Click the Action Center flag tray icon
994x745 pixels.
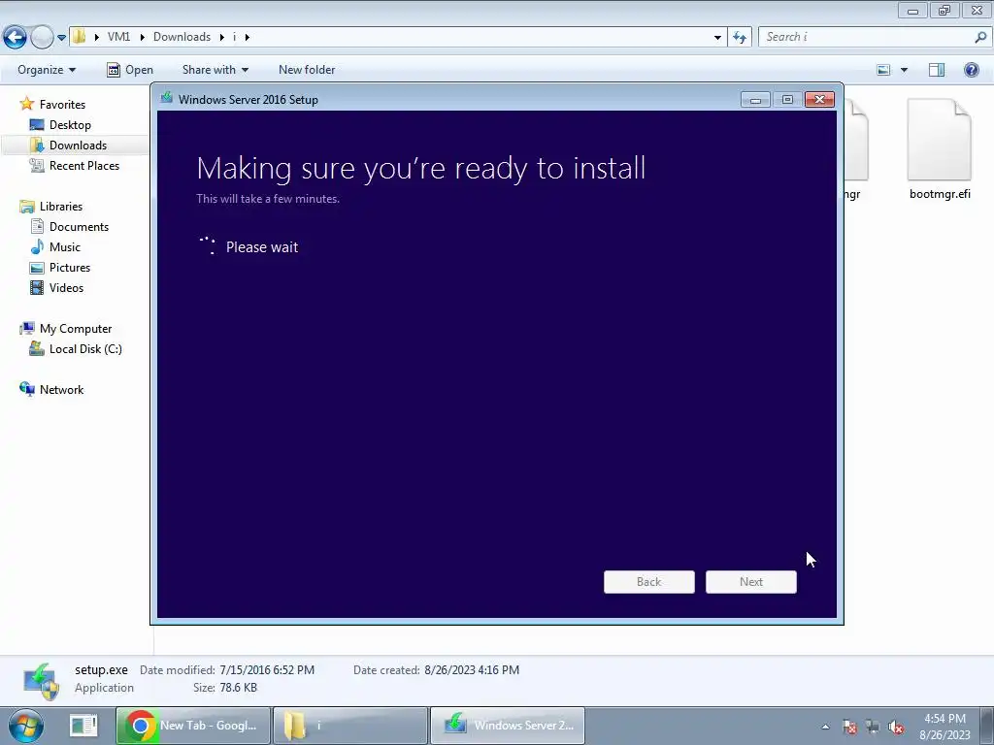coord(850,727)
